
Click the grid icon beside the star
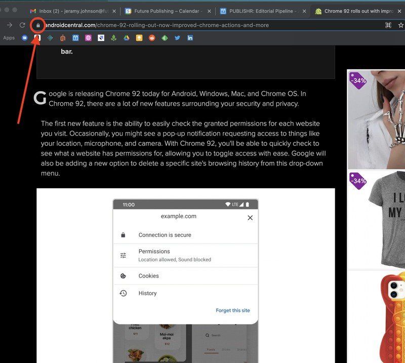click(x=388, y=24)
